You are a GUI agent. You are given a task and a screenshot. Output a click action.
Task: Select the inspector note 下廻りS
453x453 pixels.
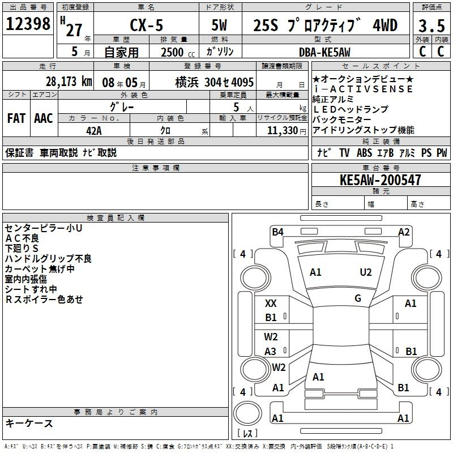(22, 249)
